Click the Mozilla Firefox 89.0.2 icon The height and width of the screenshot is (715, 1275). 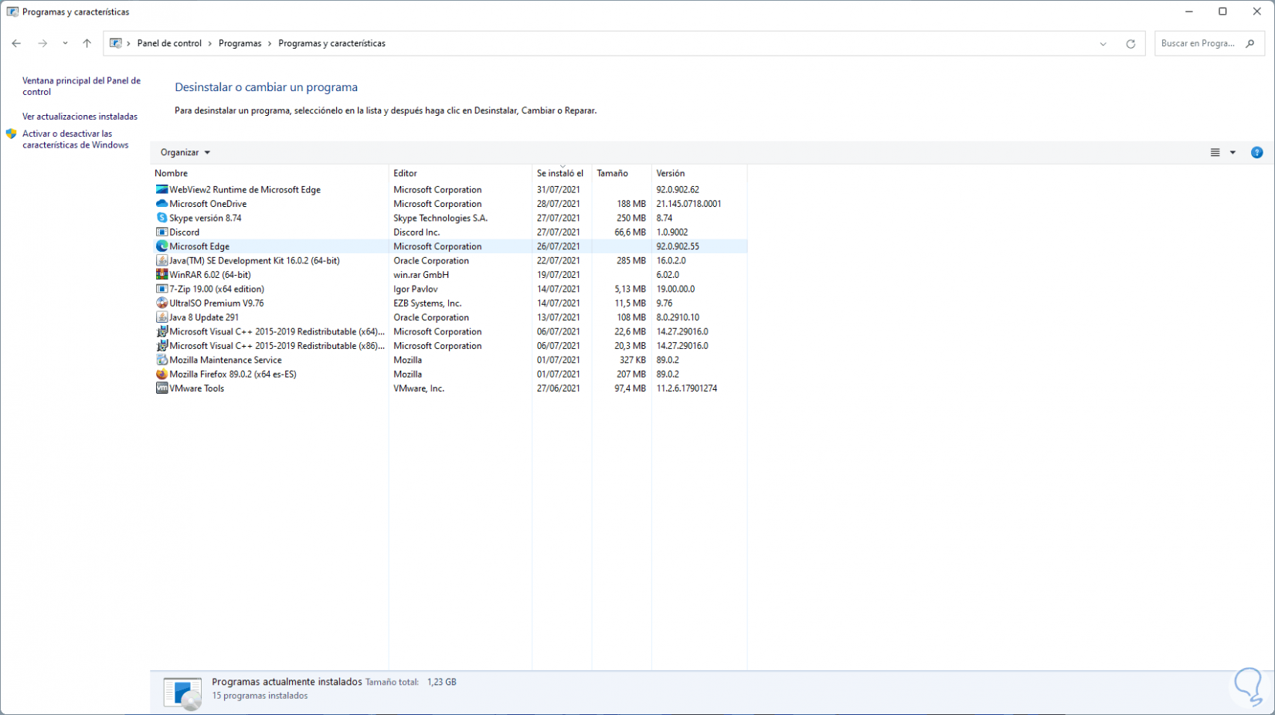pos(161,374)
